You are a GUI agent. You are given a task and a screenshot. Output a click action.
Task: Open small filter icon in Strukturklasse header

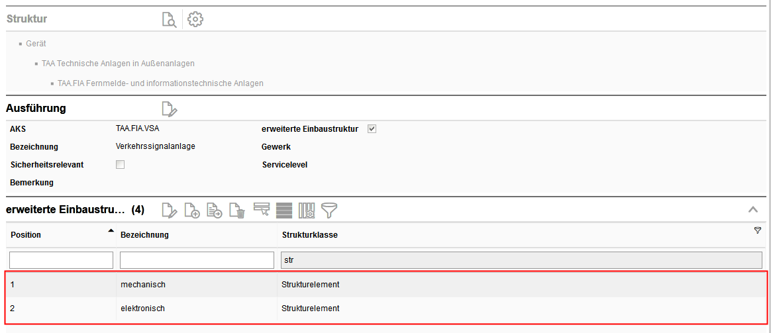click(758, 230)
